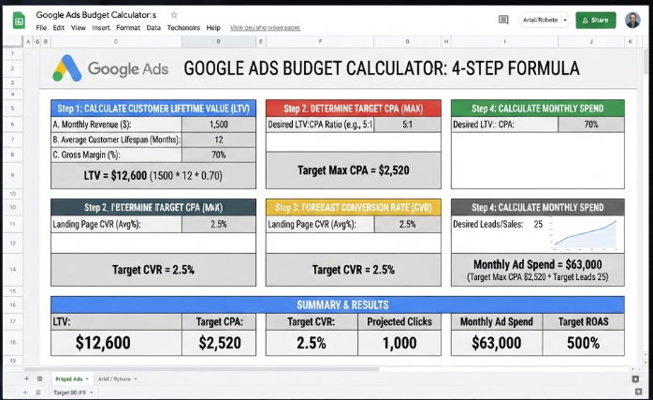Click the Desired LTV:: CPA 70% value cell
653x400 pixels.
click(x=591, y=125)
